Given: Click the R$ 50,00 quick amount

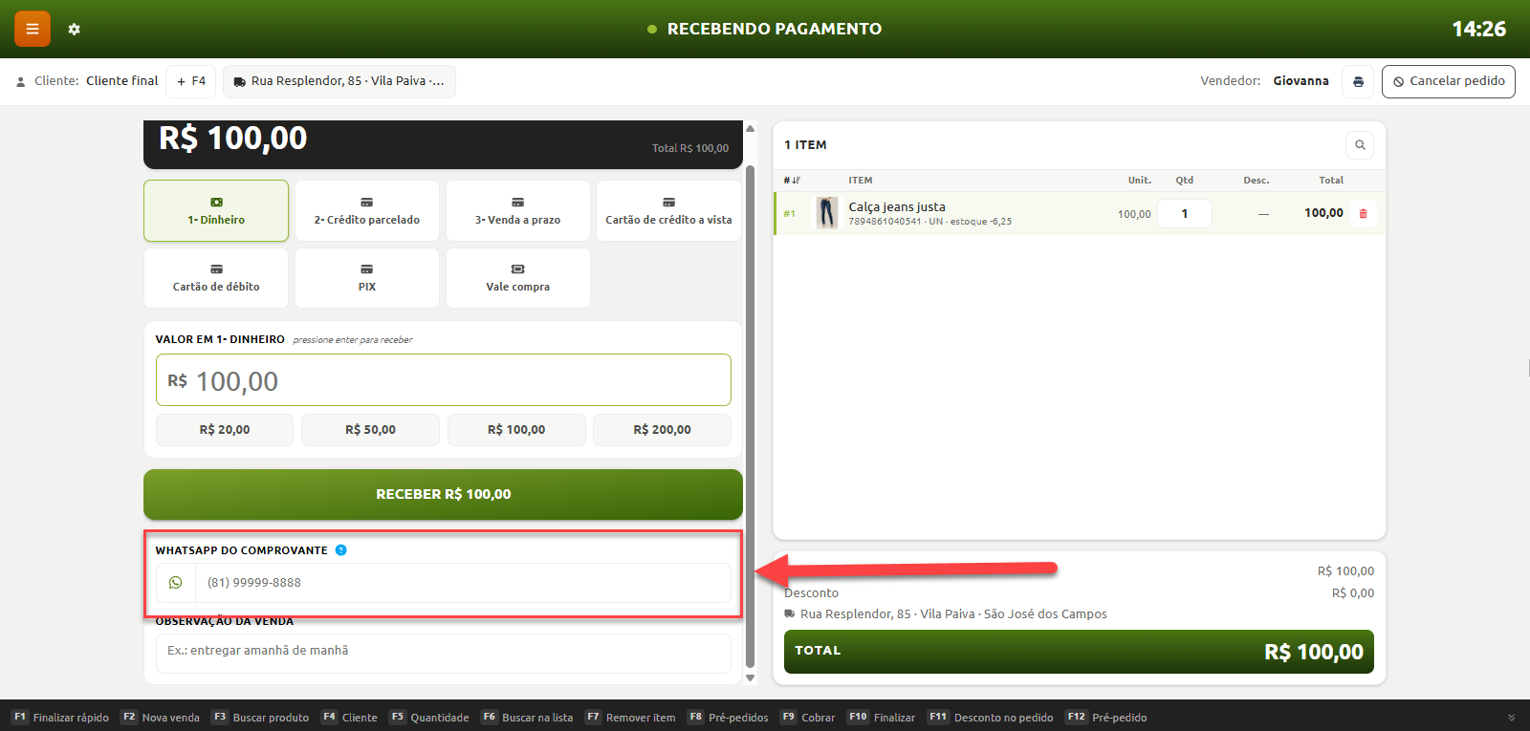Looking at the screenshot, I should click(x=371, y=430).
